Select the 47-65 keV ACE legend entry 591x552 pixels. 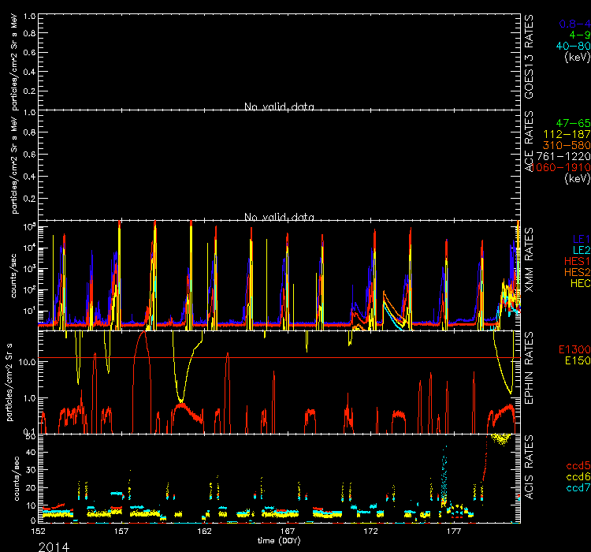(x=573, y=124)
